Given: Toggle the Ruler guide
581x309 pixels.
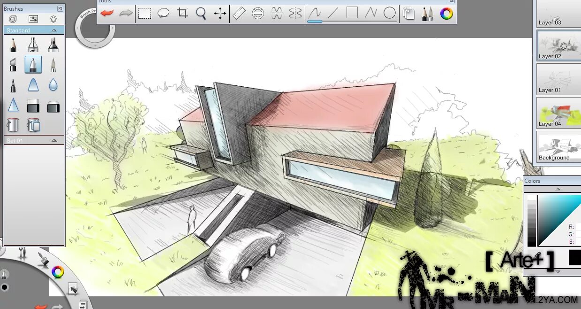Looking at the screenshot, I should coord(239,13).
